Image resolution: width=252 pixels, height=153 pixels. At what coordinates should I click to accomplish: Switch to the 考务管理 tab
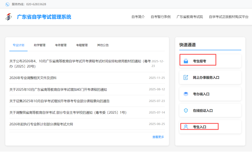coord(61,45)
